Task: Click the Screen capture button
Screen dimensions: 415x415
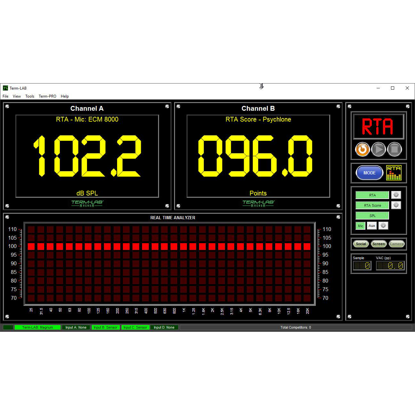Action: point(379,244)
